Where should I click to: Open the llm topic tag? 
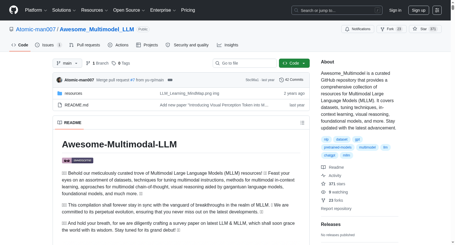385,147
